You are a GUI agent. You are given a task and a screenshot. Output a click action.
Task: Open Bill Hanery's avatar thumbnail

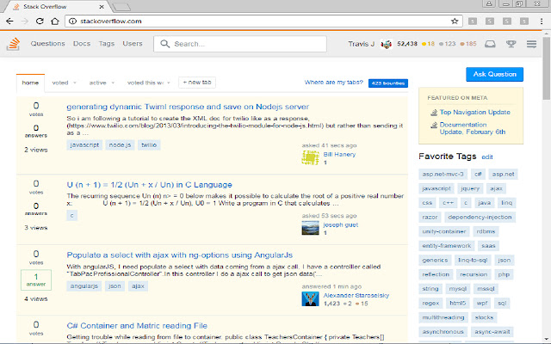click(310, 157)
